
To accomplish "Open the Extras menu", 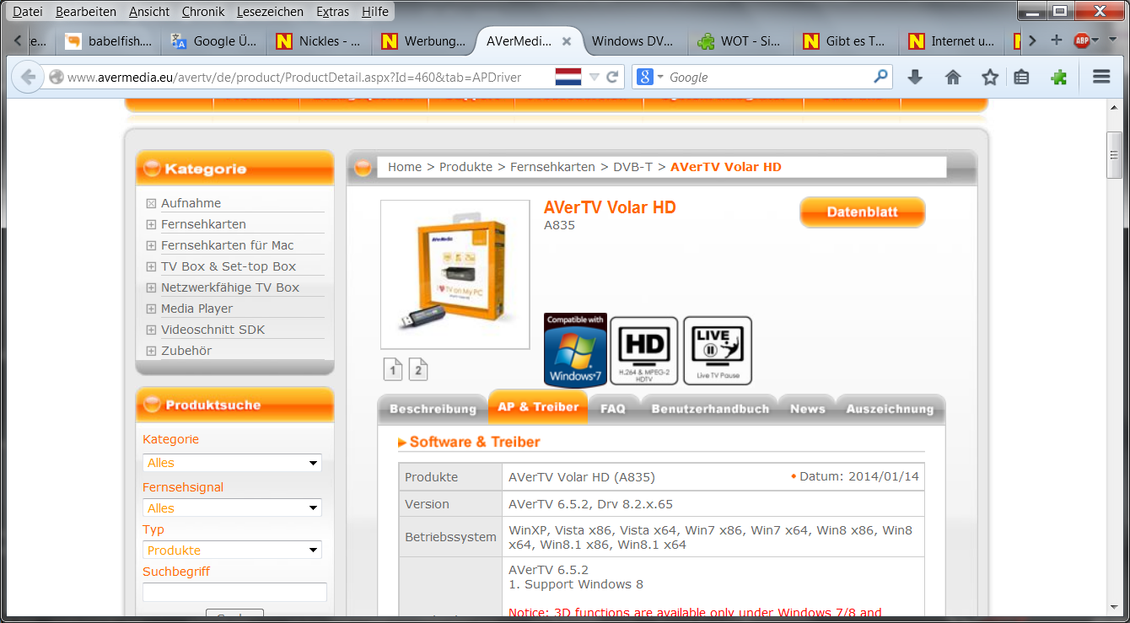I will [333, 12].
